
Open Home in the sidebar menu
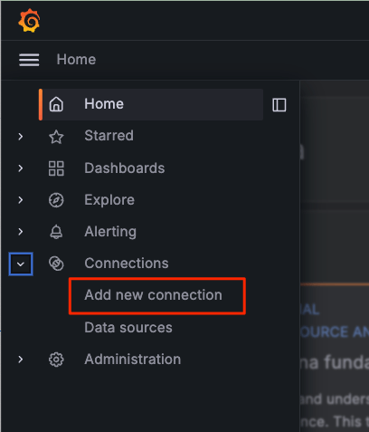[151, 104]
